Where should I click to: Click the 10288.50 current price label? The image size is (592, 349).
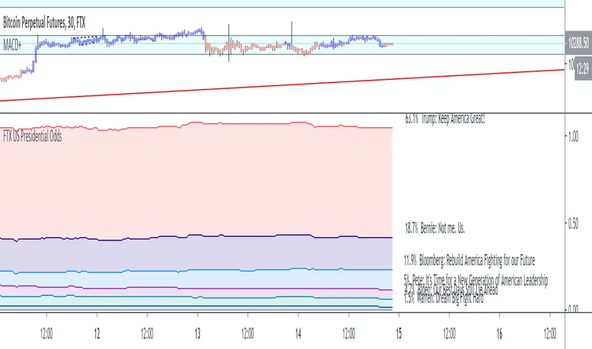pos(578,43)
